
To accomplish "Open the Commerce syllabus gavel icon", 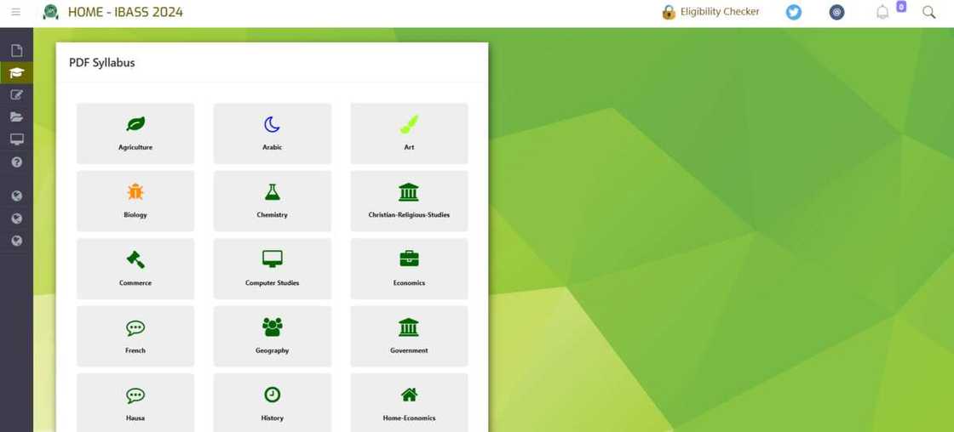I will click(x=135, y=259).
